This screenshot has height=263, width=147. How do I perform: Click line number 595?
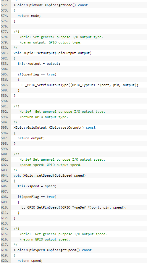click(x=4, y=128)
